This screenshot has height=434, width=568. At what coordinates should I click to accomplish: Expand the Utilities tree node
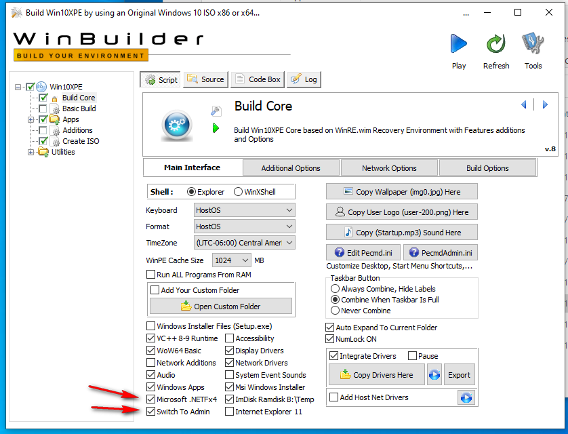click(x=31, y=152)
